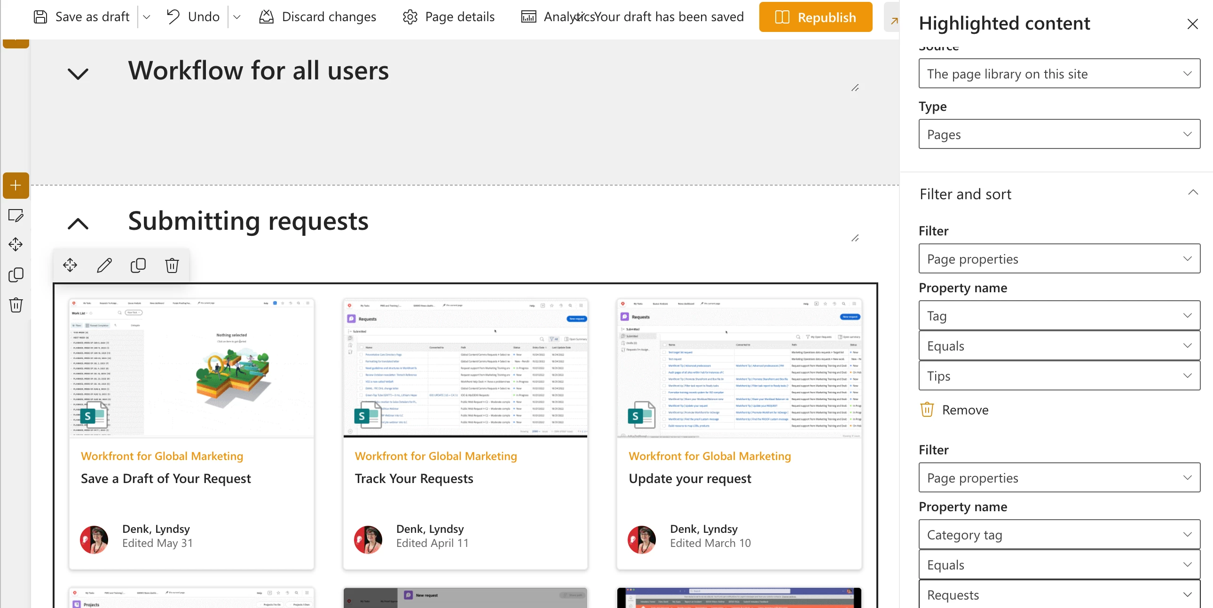Open Page details from the command bar
The image size is (1213, 608).
click(x=449, y=17)
